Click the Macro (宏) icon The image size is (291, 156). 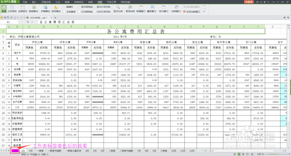(x=204, y=7)
